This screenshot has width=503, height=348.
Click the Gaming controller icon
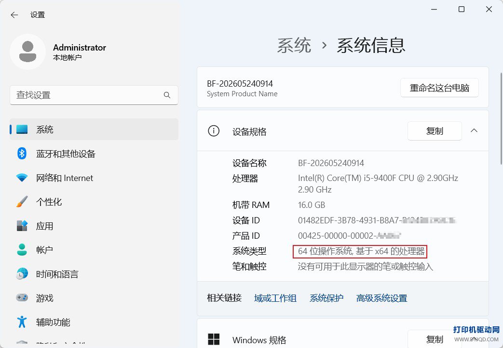coord(22,298)
